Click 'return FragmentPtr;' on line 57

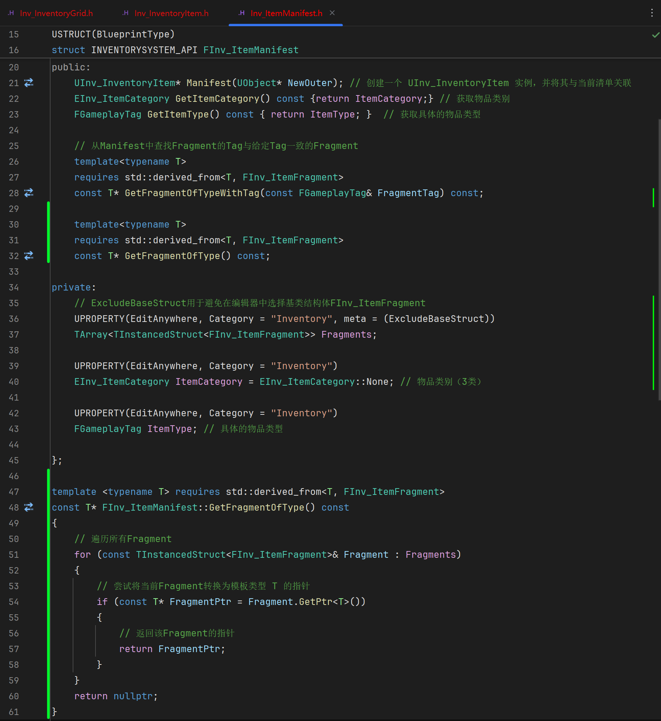click(172, 649)
